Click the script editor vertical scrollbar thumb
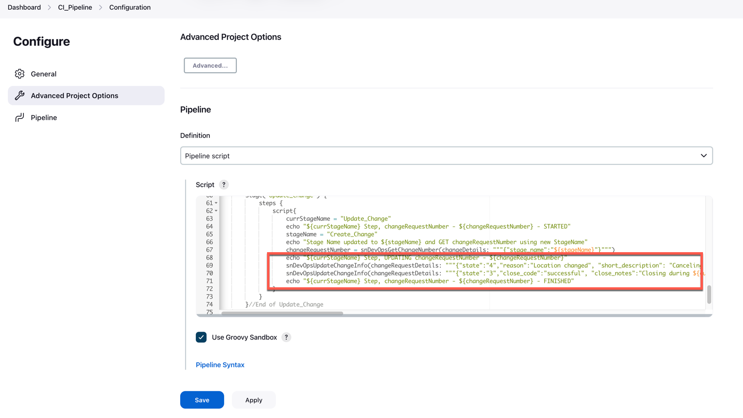 [709, 295]
